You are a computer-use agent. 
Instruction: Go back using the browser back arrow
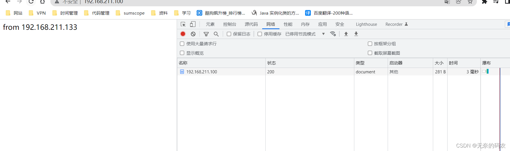(x=8, y=2)
